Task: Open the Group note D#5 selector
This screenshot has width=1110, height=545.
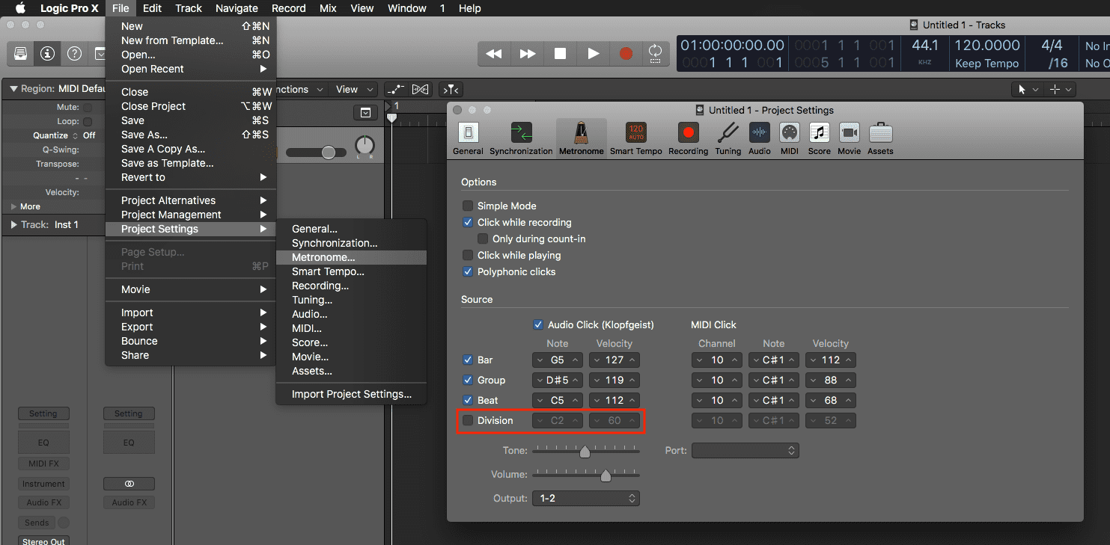Action: pos(557,380)
